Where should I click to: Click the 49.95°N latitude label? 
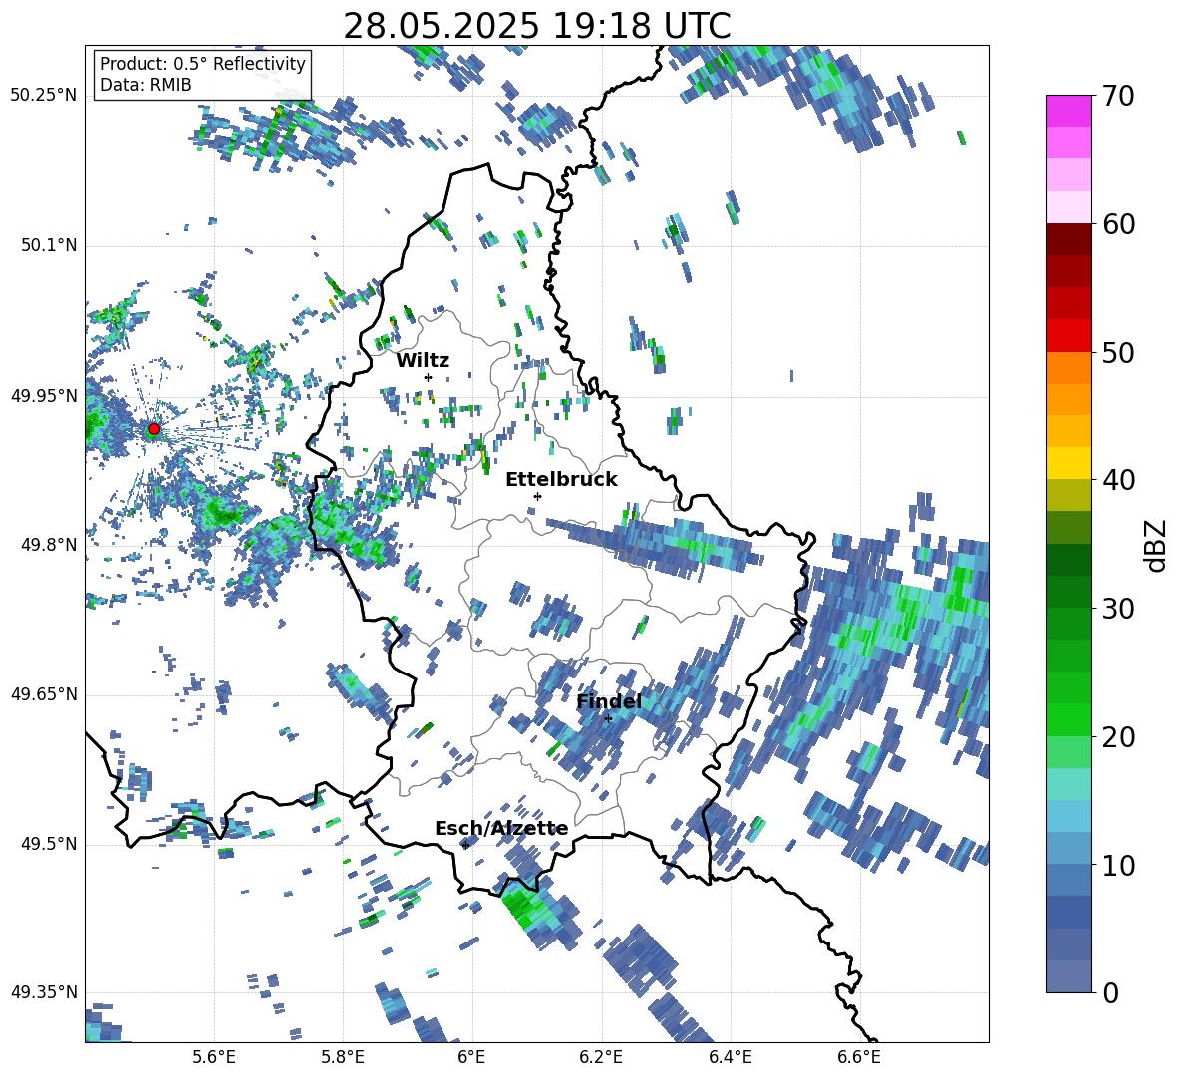point(44,395)
